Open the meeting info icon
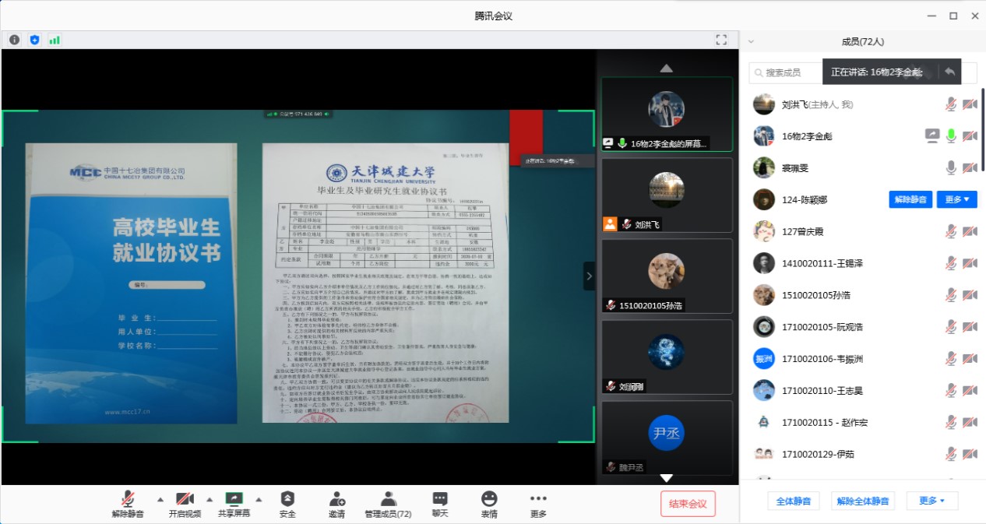Viewport: 986px width, 524px height. tap(15, 40)
